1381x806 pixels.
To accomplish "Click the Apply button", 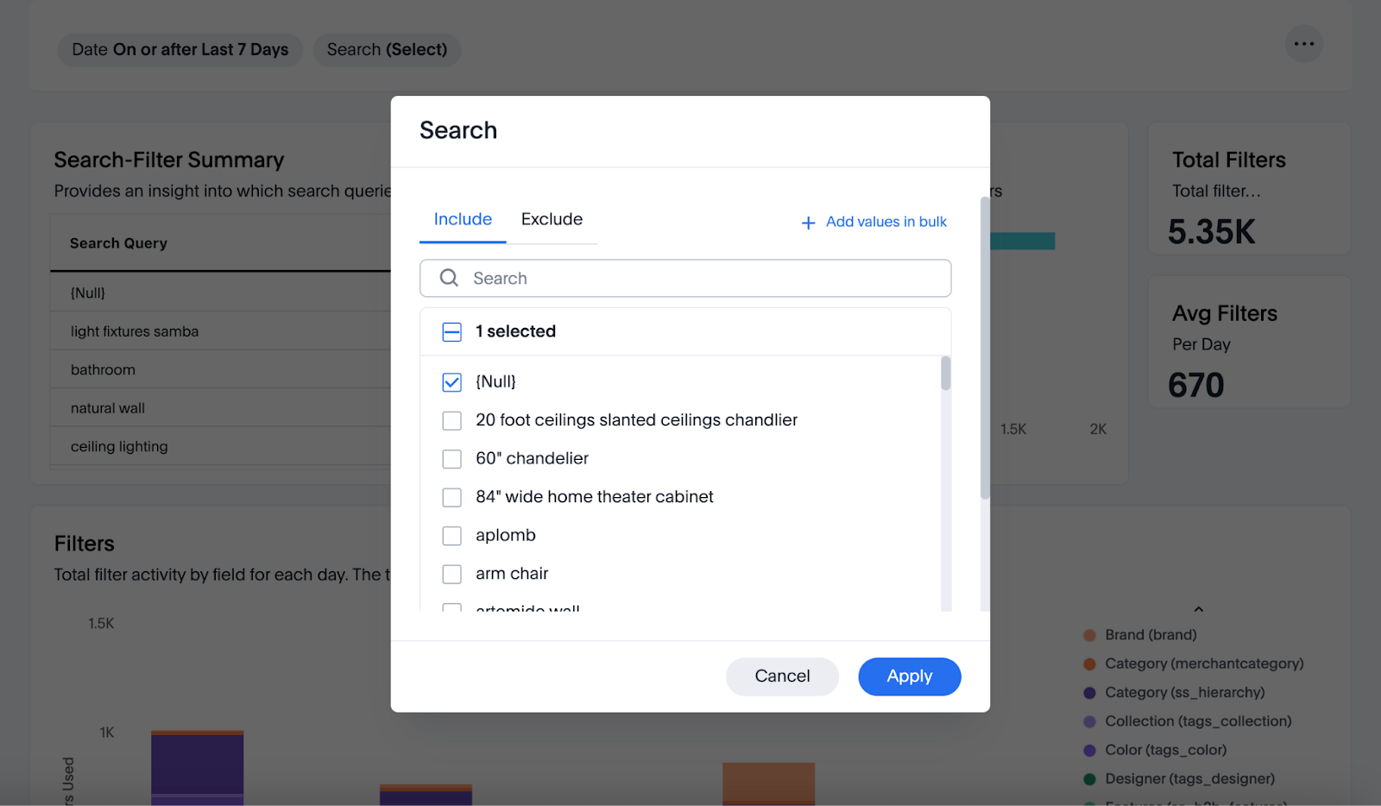I will tap(910, 677).
